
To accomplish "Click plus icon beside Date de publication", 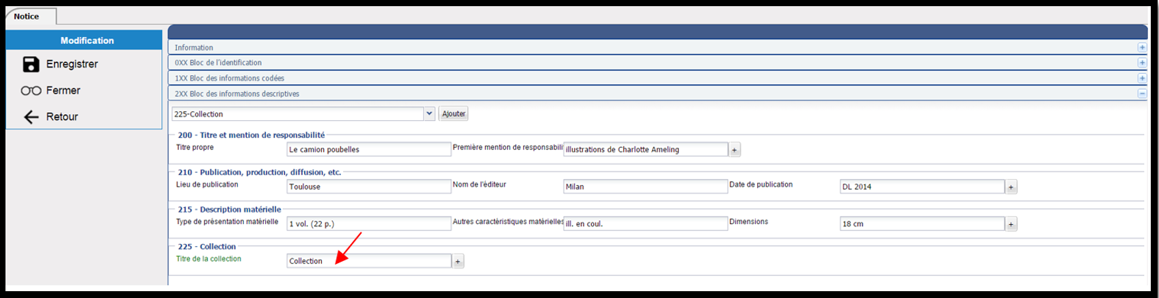I will coord(1011,187).
